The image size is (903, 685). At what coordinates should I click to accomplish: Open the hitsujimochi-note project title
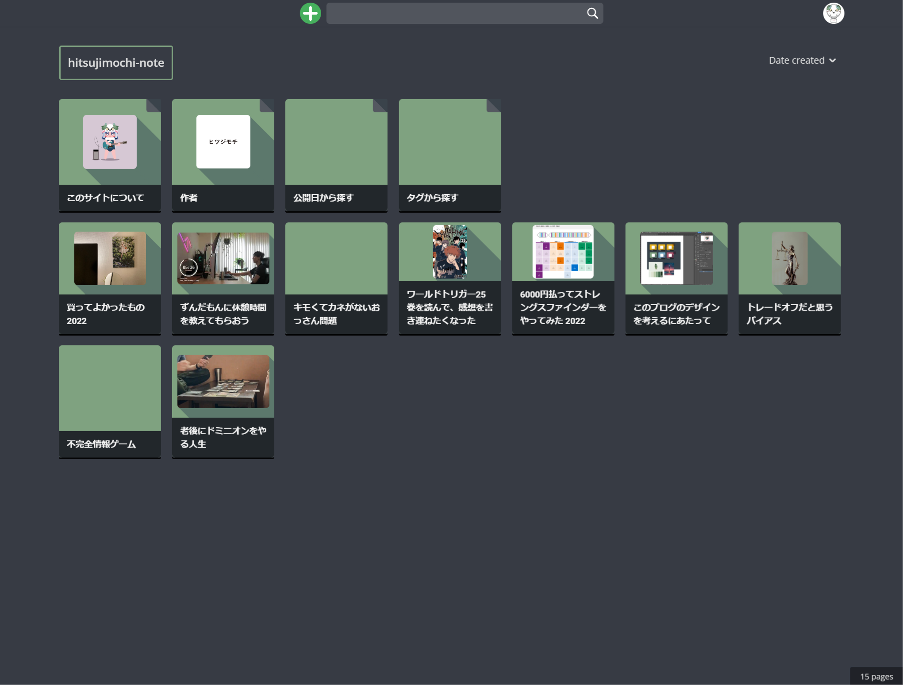pyautogui.click(x=116, y=63)
